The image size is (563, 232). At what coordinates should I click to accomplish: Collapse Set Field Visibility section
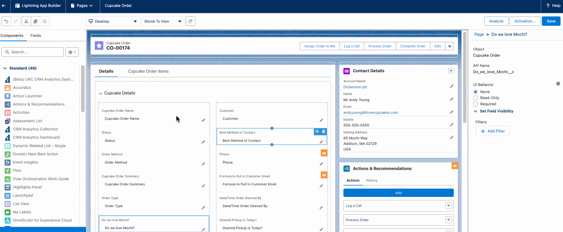pyautogui.click(x=476, y=111)
